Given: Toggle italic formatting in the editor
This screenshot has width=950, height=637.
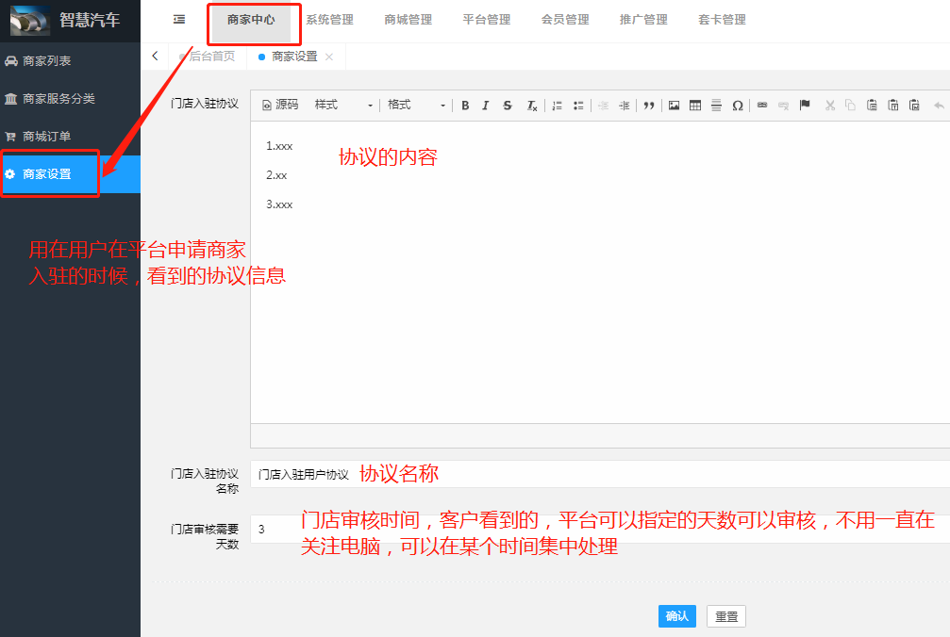Looking at the screenshot, I should (x=485, y=106).
